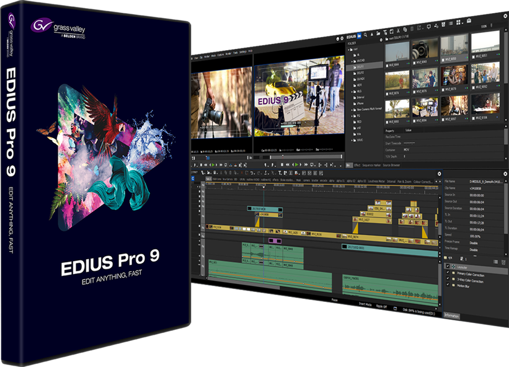Click the delete trash icon in Bin toolbar
The height and width of the screenshot is (367, 509).
(443, 24)
